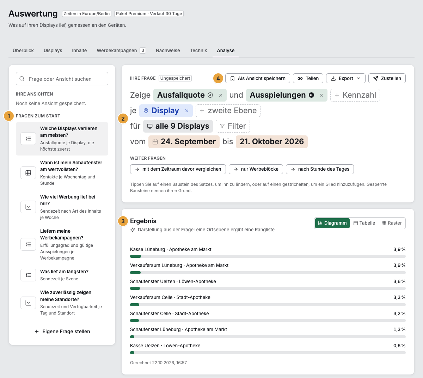Viewport: 423px width, 378px height.
Task: Click the '1,3 %' value
Action: click(399, 329)
